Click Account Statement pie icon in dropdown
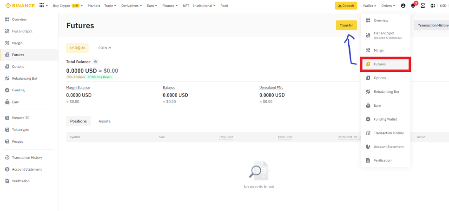 pyautogui.click(x=368, y=147)
